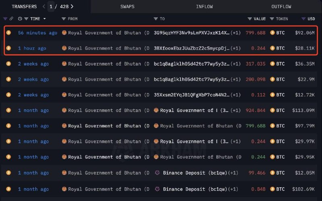This screenshot has width=322, height=201.
Task: Open the leftmost filter icon in header
Action: point(5,19)
